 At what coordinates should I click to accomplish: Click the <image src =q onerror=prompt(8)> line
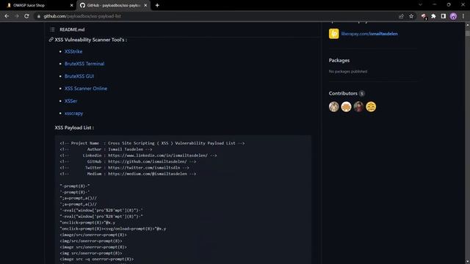(x=97, y=259)
